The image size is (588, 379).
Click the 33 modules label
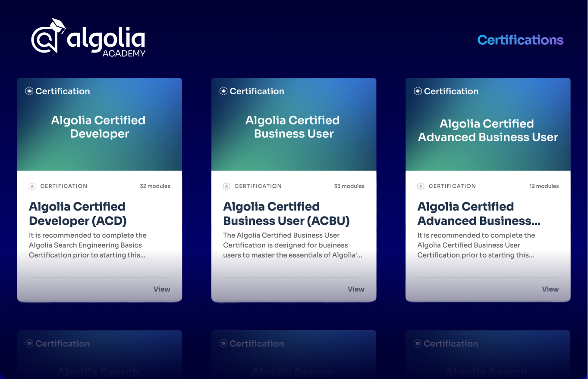pos(349,186)
